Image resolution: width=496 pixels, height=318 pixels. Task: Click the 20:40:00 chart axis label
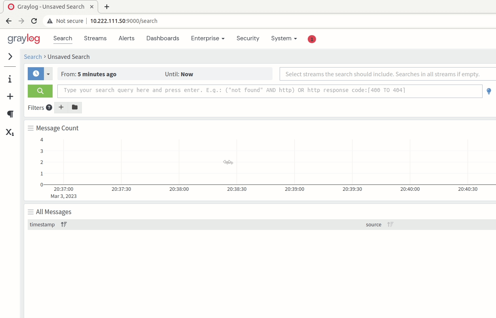coord(410,189)
